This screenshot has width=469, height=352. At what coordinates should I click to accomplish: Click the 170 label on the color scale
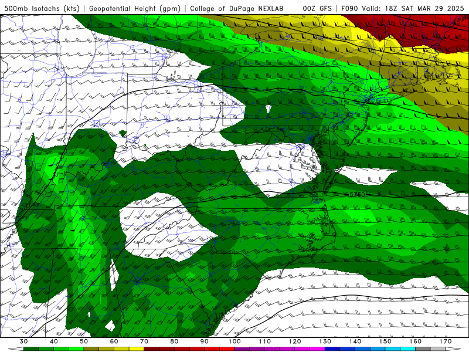pyautogui.click(x=446, y=341)
